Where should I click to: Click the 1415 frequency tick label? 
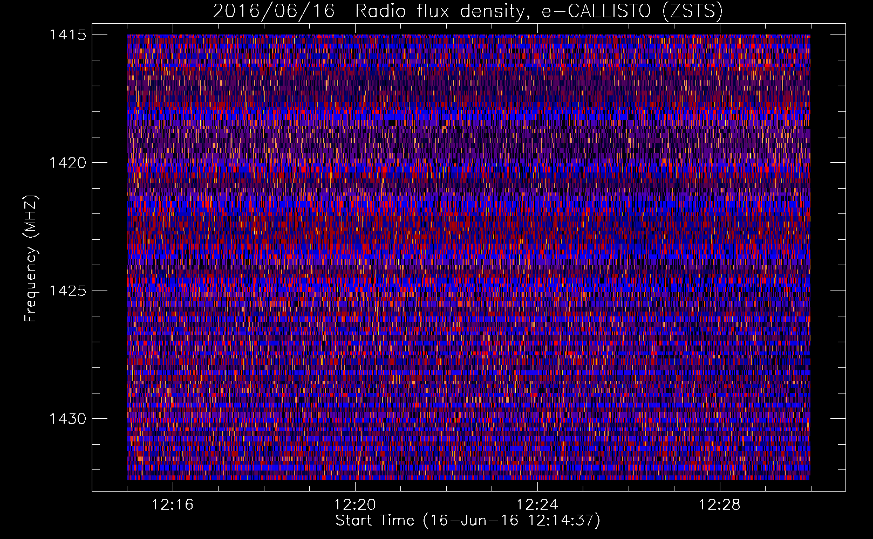click(67, 35)
